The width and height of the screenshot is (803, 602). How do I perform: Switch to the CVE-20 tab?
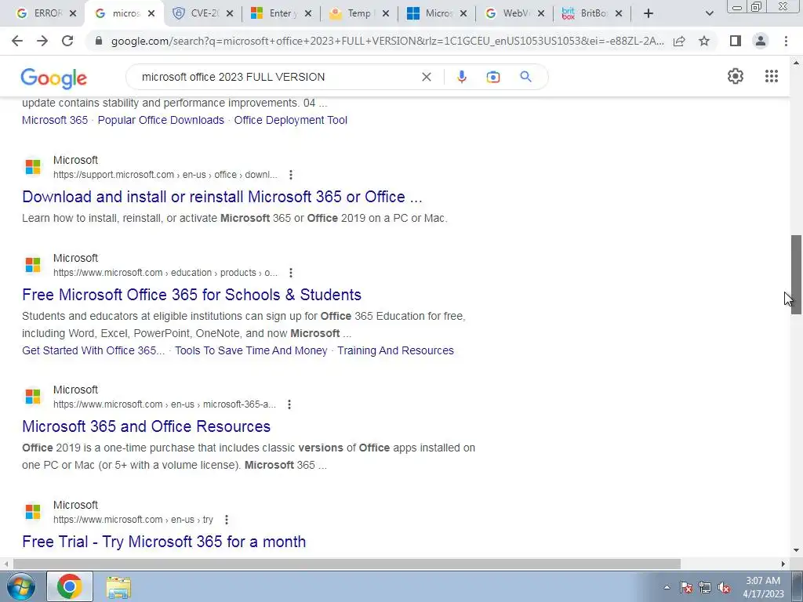point(205,13)
